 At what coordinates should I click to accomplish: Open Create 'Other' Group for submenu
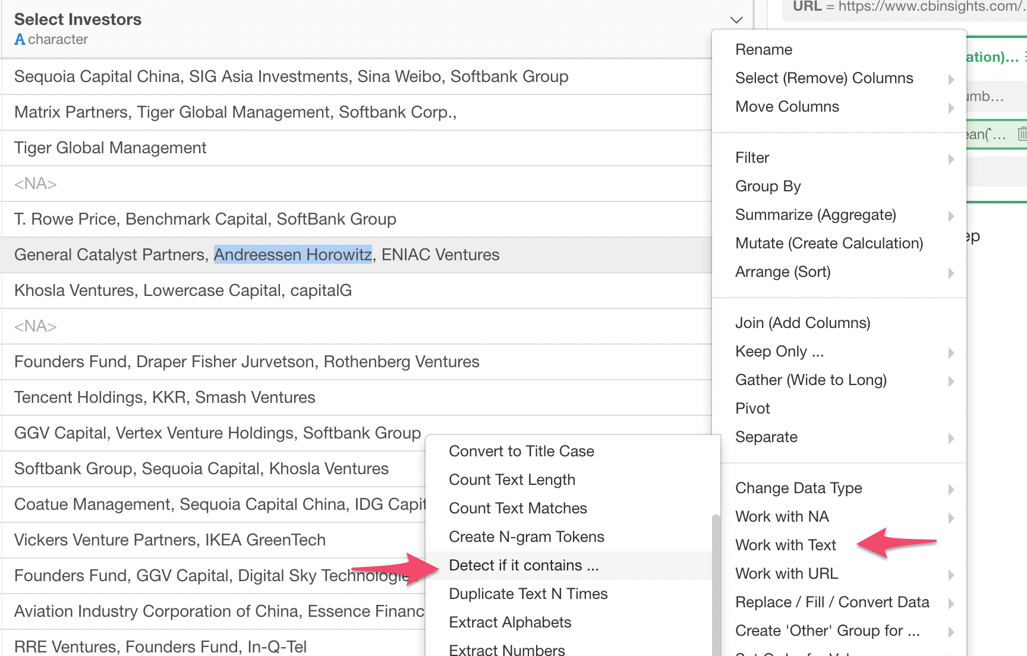tap(839, 630)
